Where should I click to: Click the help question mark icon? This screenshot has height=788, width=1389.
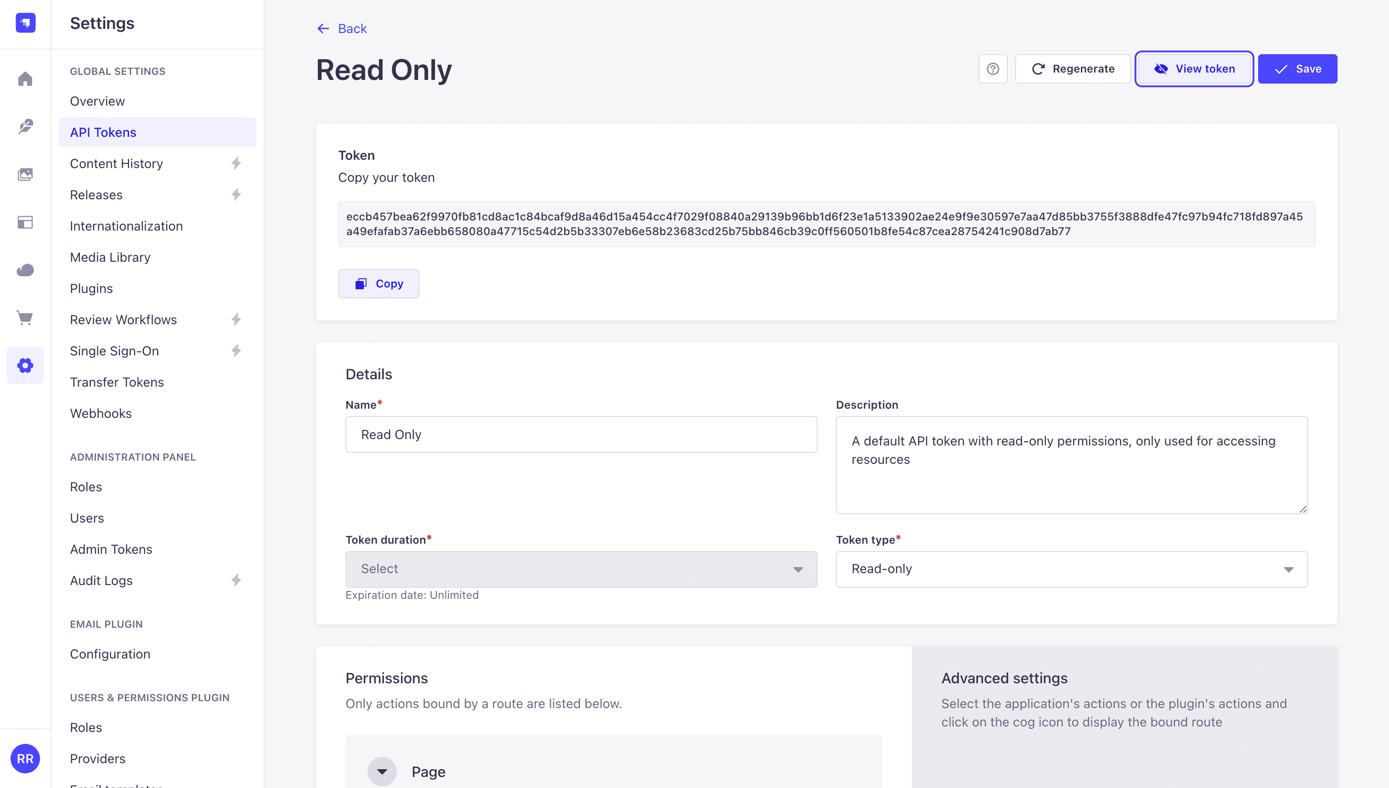coord(993,69)
